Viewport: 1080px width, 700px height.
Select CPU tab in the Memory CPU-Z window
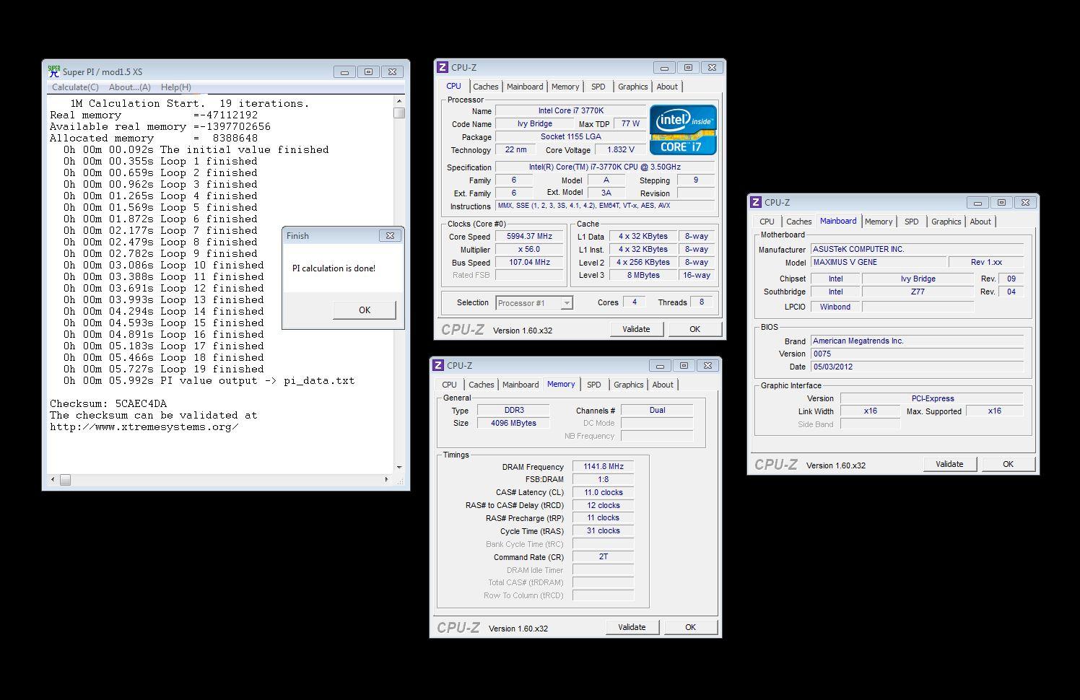pyautogui.click(x=449, y=385)
